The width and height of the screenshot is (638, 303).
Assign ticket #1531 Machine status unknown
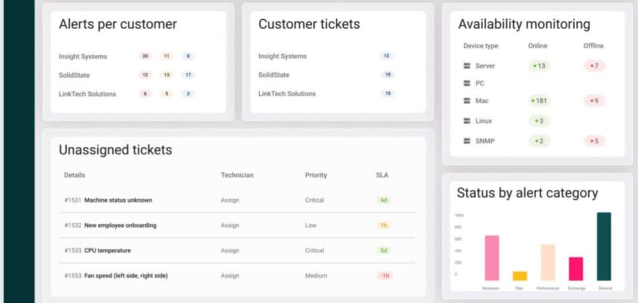(230, 200)
